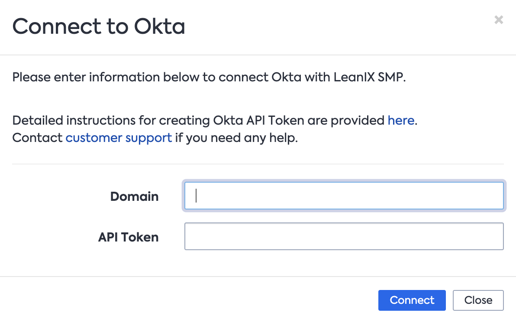This screenshot has height=322, width=516.
Task: Click the API Token field label
Action: (128, 237)
